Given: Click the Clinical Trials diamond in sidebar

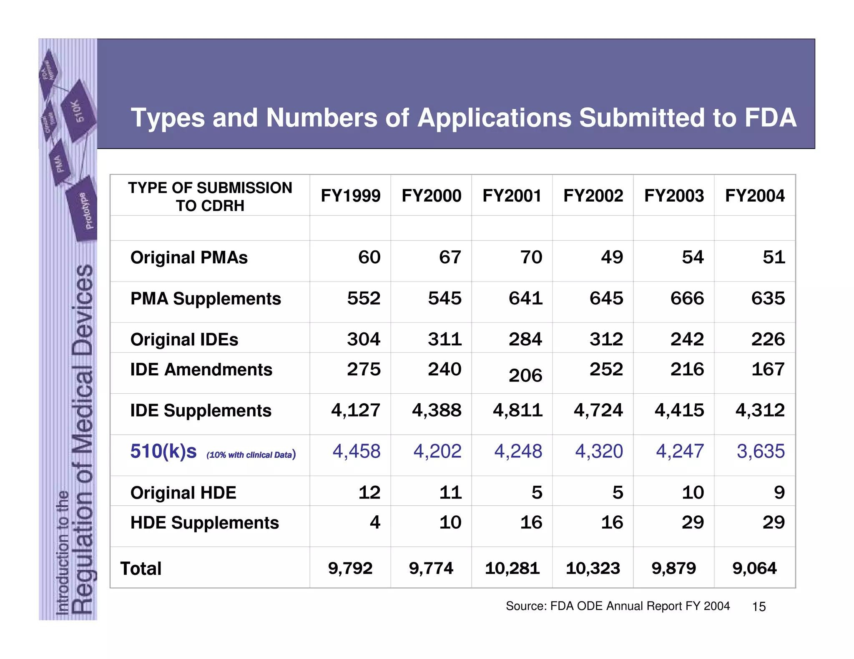Looking at the screenshot, I should pyautogui.click(x=49, y=122).
